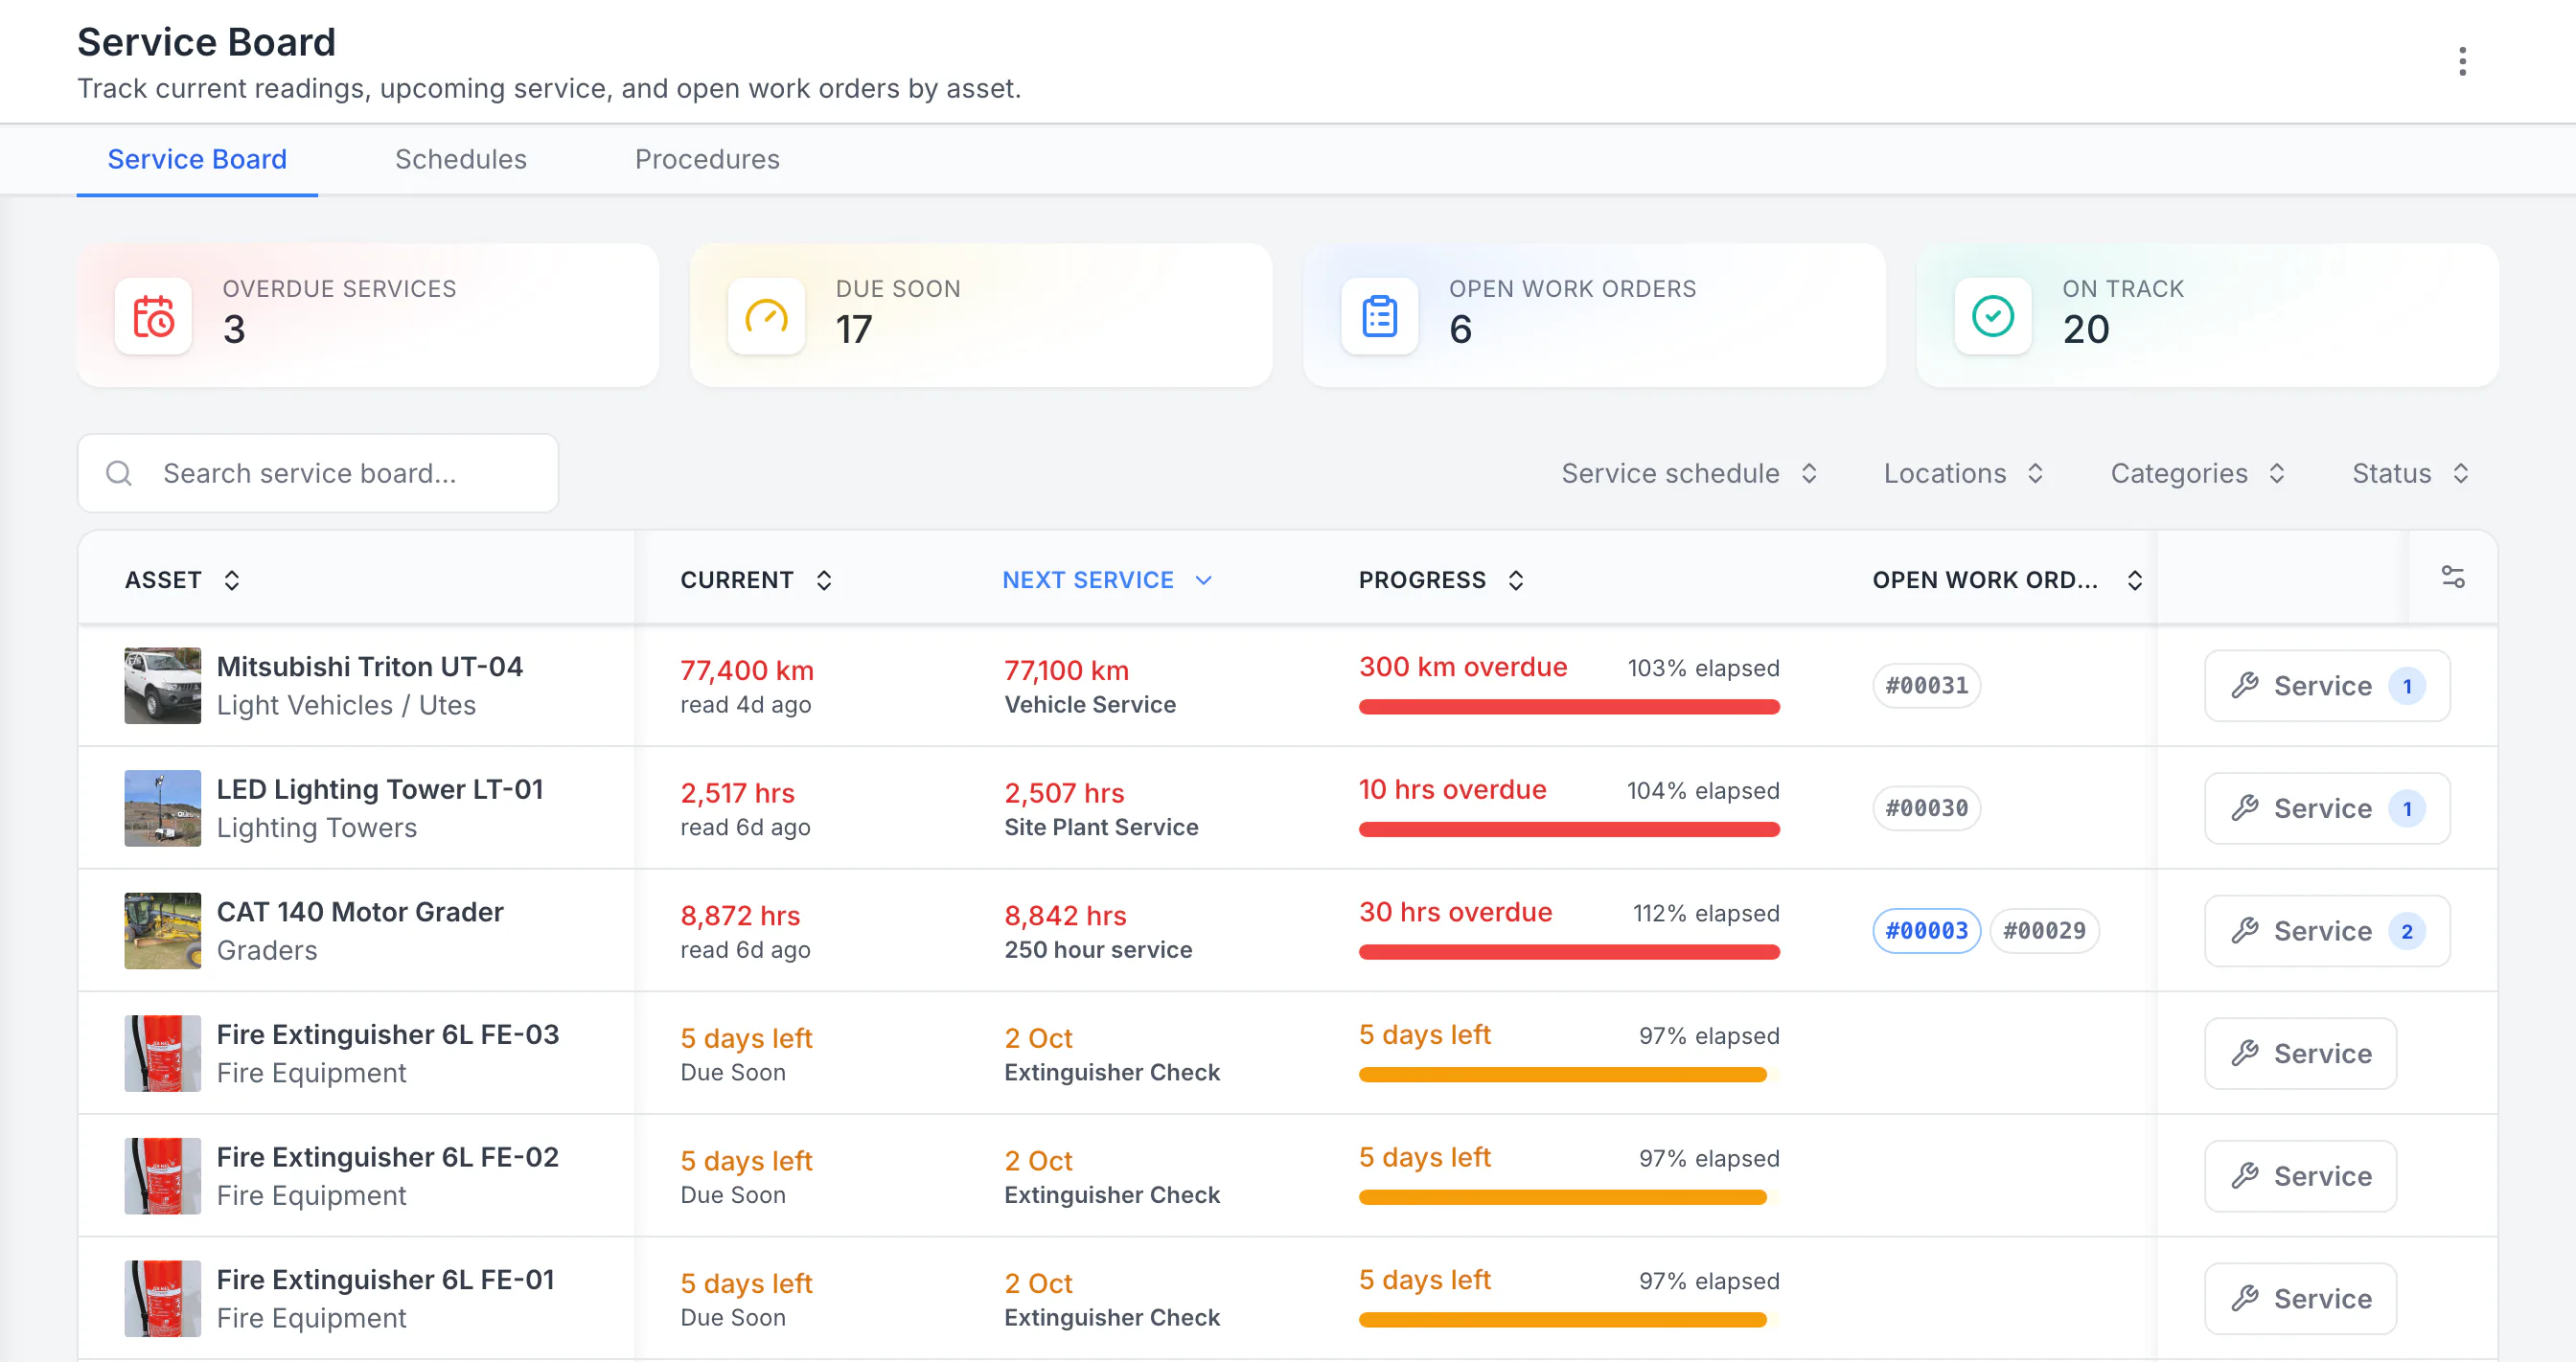Sort by the Progress column arrows

coord(1516,580)
